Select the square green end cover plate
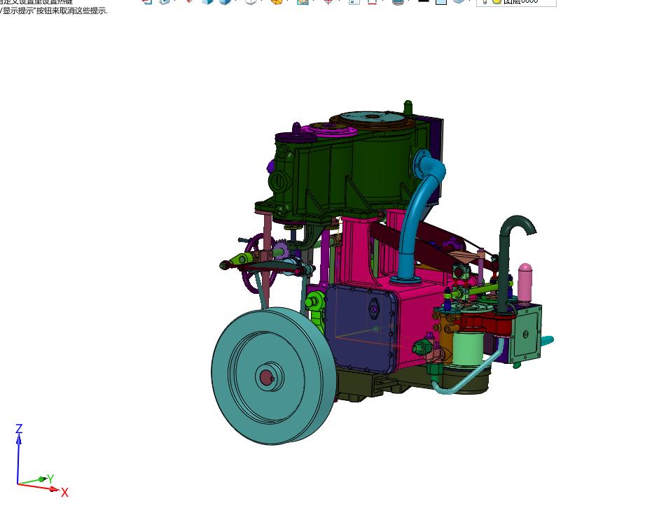The image size is (652, 508). point(526,334)
